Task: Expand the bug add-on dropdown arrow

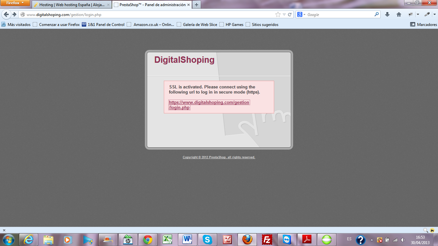Action: 418,14
